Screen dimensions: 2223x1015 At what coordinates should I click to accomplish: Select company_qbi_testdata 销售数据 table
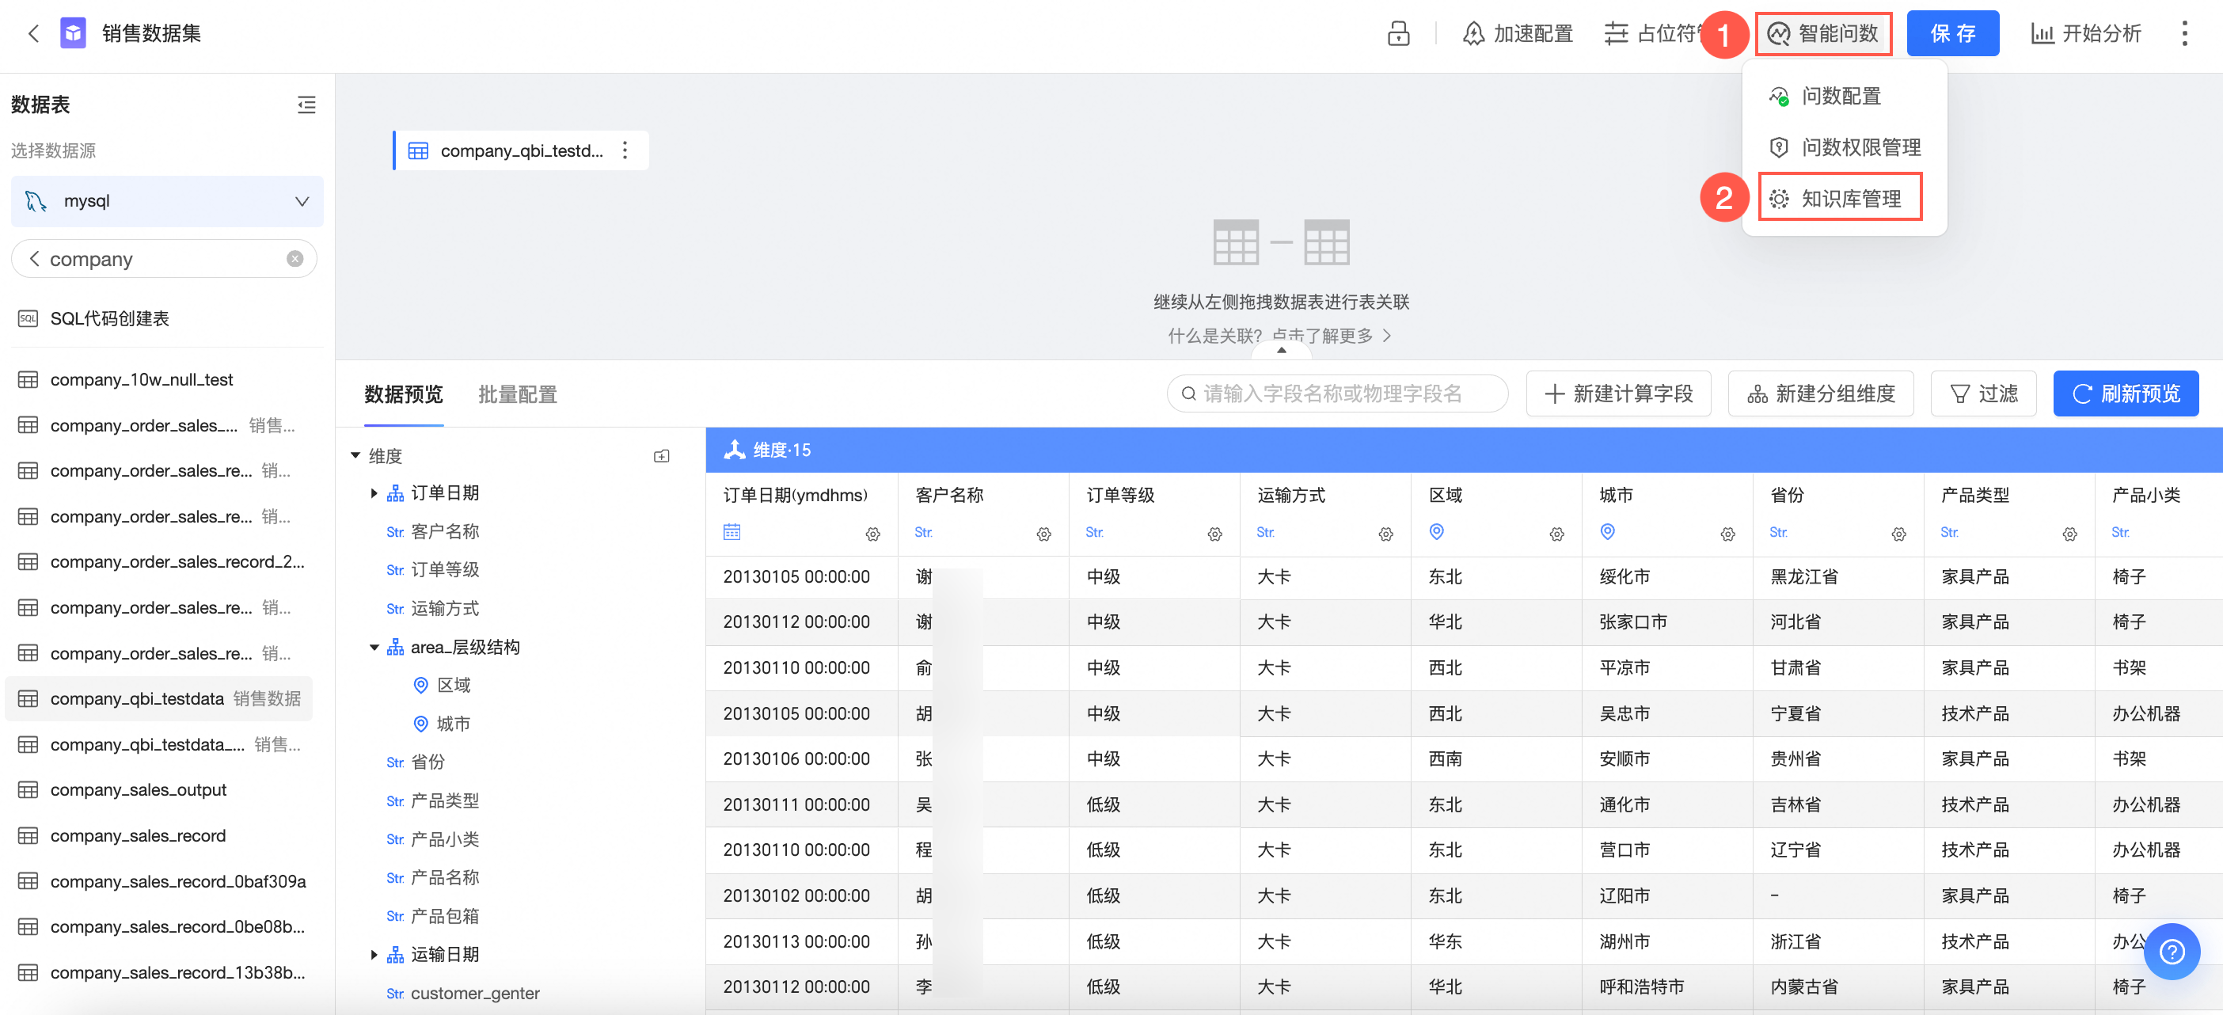(x=160, y=698)
